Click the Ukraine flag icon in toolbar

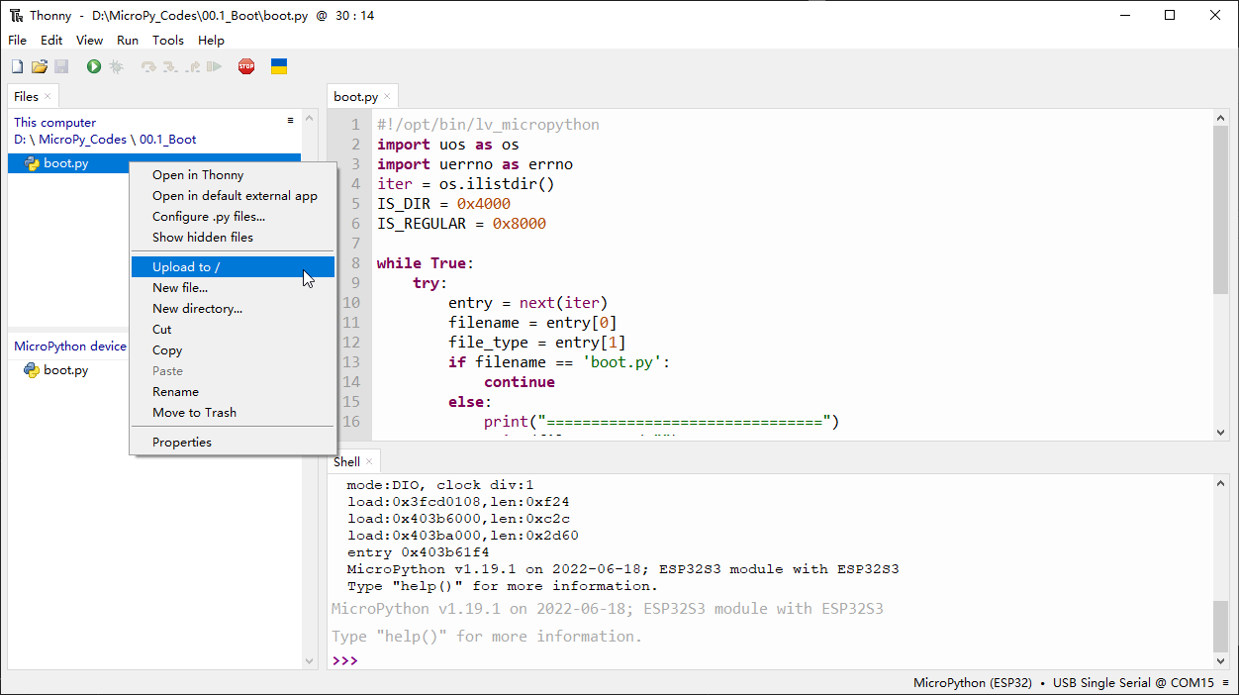(x=279, y=66)
